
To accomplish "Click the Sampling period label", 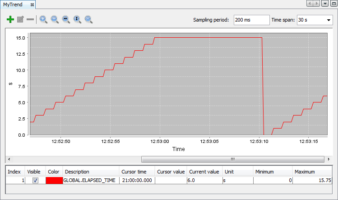I will [211, 20].
